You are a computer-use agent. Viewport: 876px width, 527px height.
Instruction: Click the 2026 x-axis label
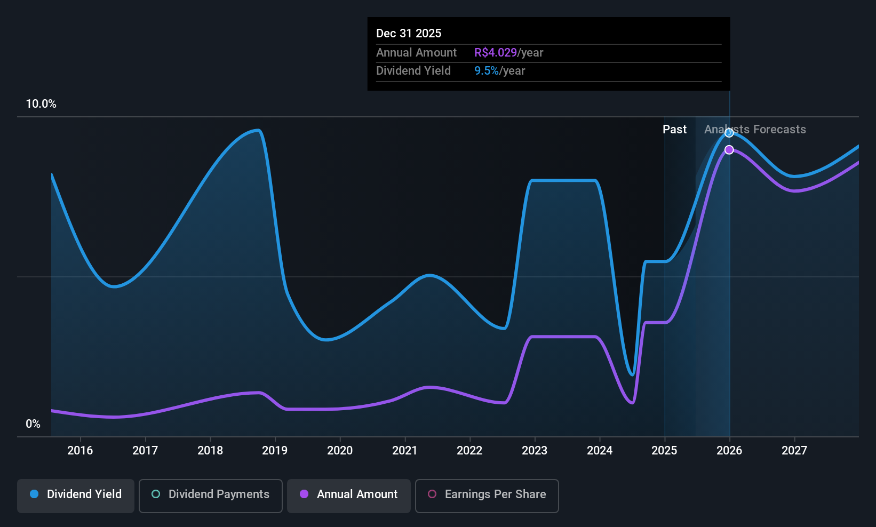point(729,450)
